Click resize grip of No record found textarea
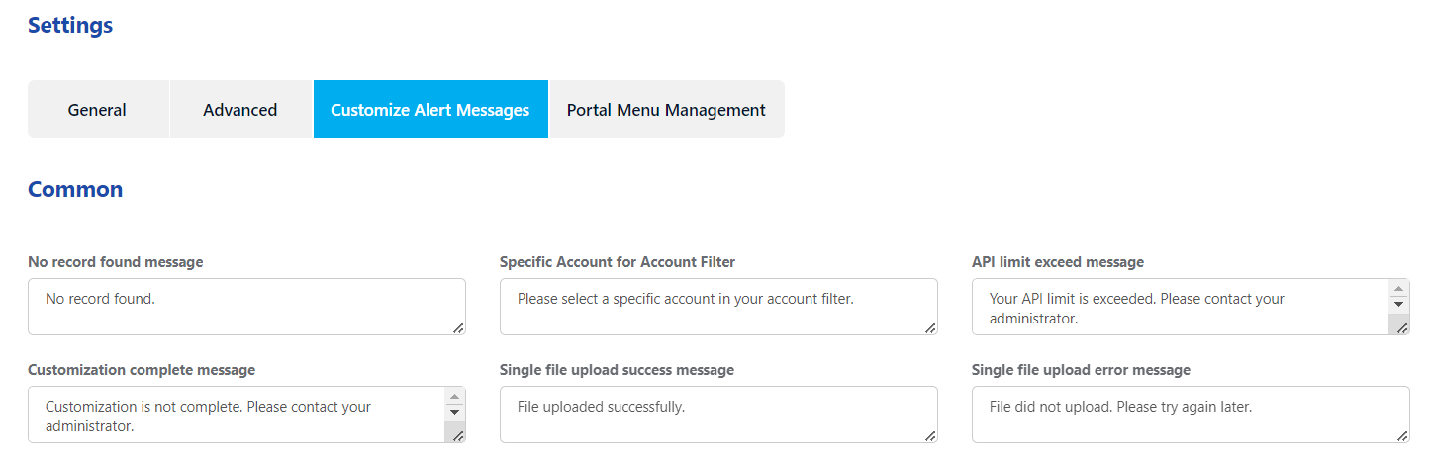1431x462 pixels. (458, 327)
